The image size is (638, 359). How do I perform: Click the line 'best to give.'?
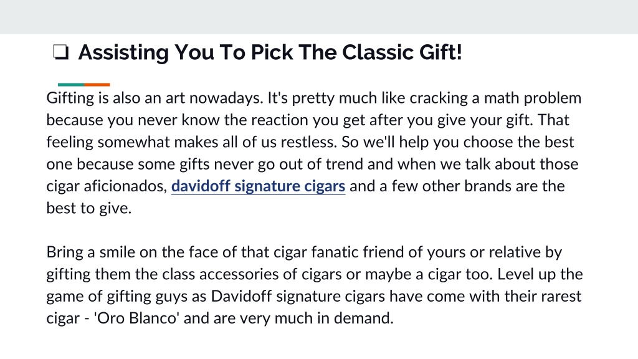tap(89, 208)
